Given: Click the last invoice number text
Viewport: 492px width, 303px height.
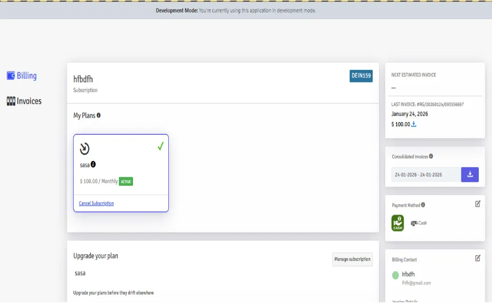Looking at the screenshot, I should click(x=427, y=104).
